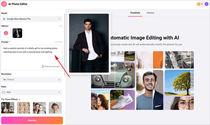Click the white sneaker sample image
This screenshot has width=210, height=125.
122,100
